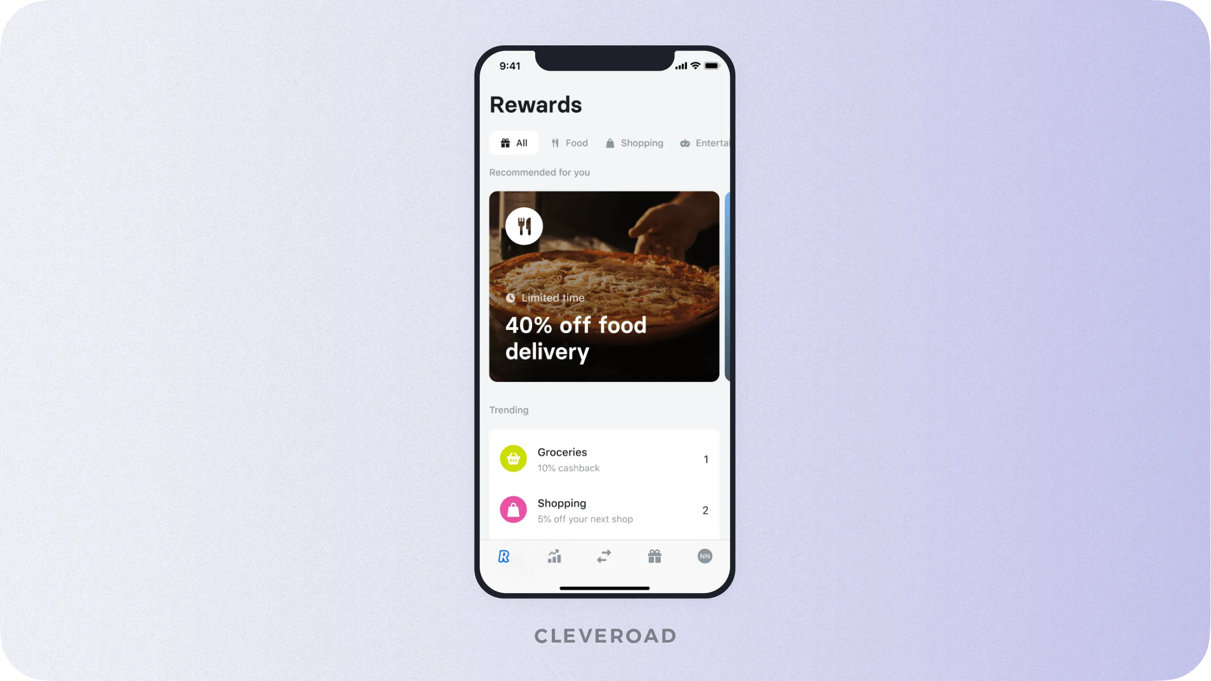Tap the Shopping pink bag icon
Screen dimensions: 1211x681
[x=513, y=509]
